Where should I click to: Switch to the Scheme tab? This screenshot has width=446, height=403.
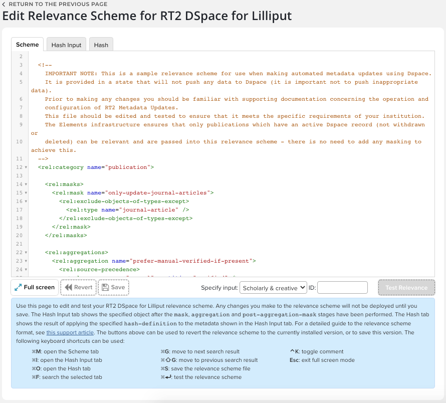[27, 45]
